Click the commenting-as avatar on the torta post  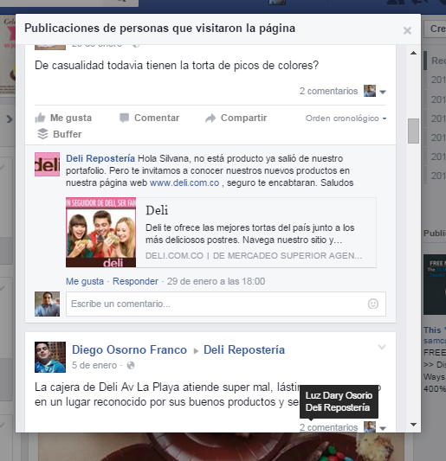370,91
